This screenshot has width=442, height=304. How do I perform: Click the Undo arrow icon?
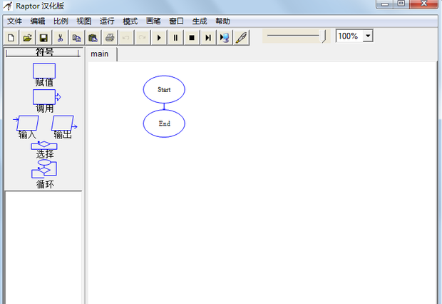coord(126,38)
